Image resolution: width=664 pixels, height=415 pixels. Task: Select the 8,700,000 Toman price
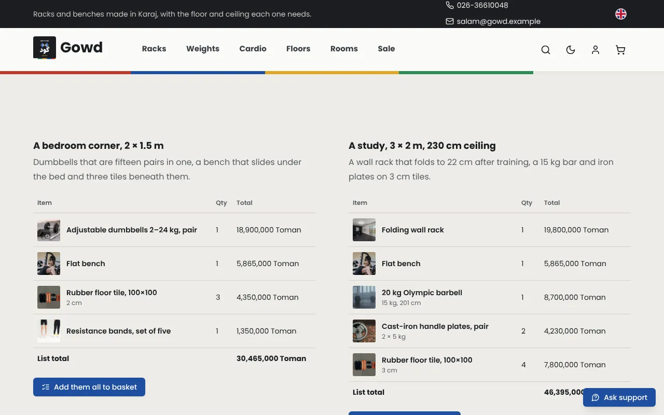(x=575, y=297)
